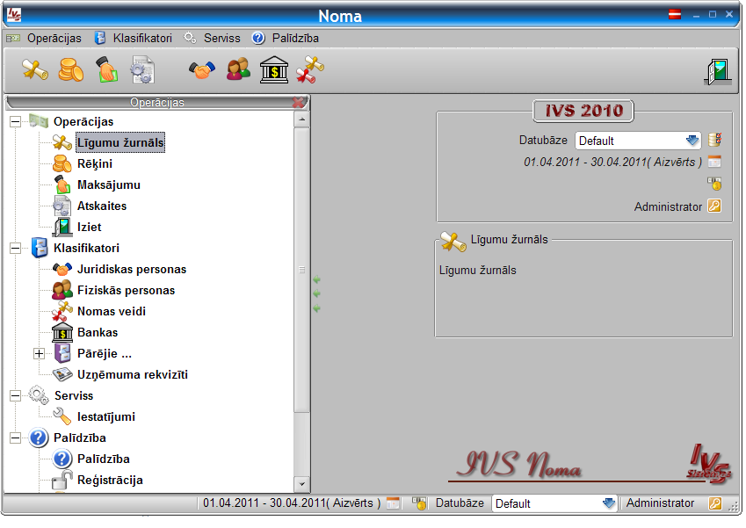The width and height of the screenshot is (746, 528).
Task: Open Atskaites tree item
Action: (x=102, y=206)
